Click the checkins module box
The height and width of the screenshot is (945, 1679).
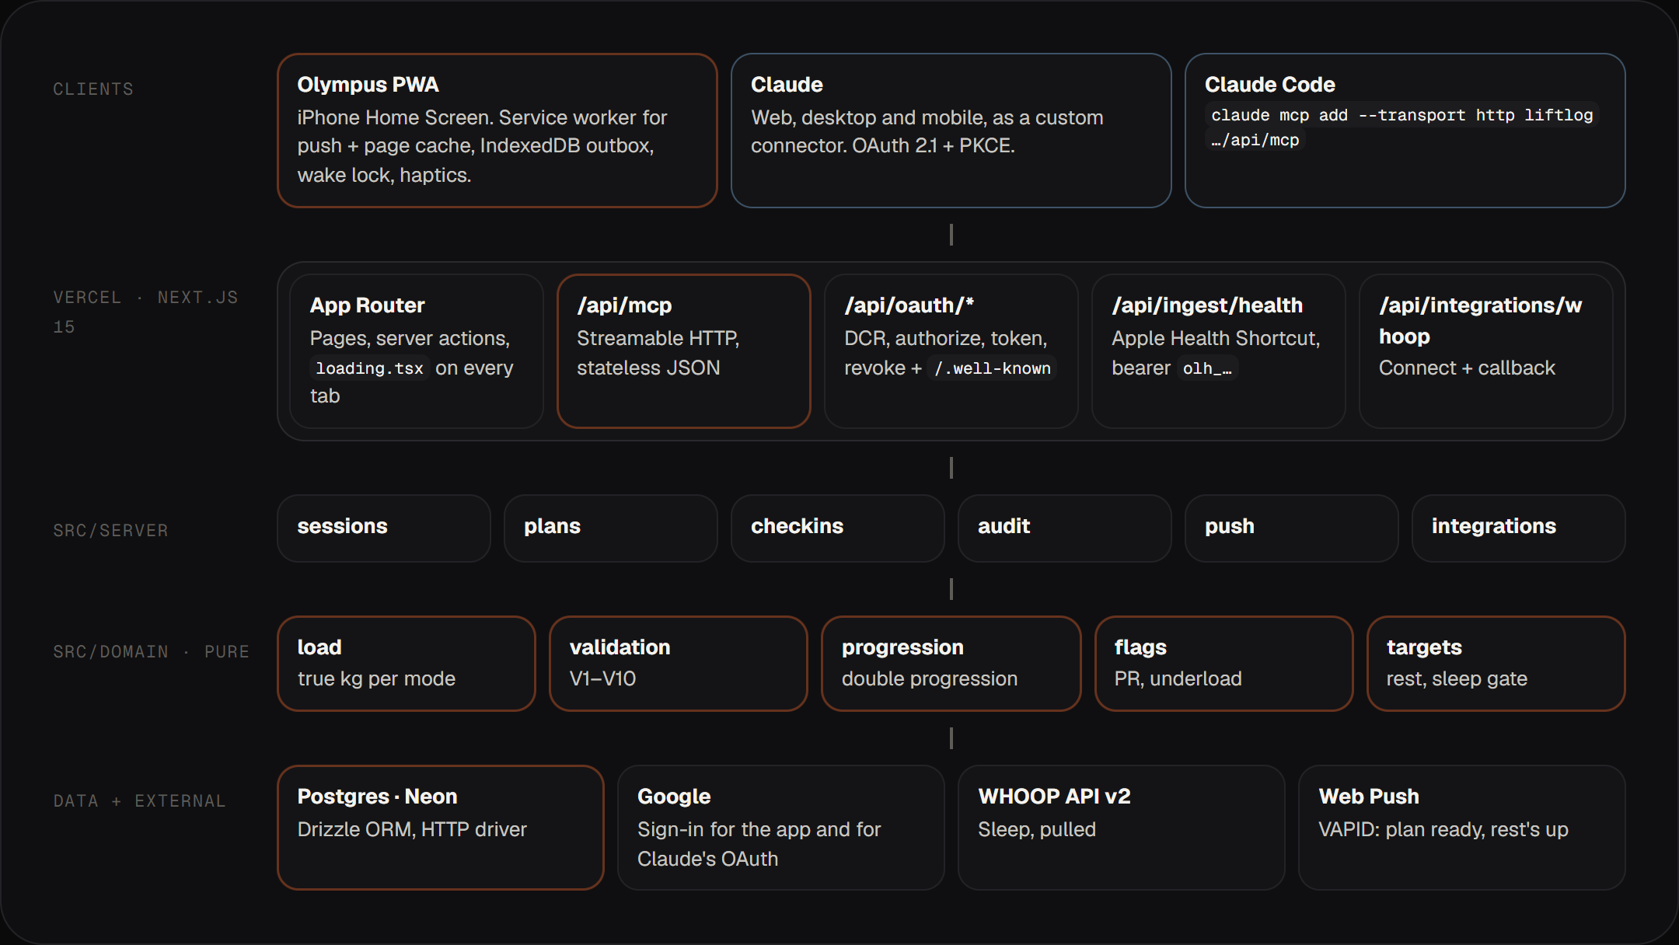click(x=838, y=528)
